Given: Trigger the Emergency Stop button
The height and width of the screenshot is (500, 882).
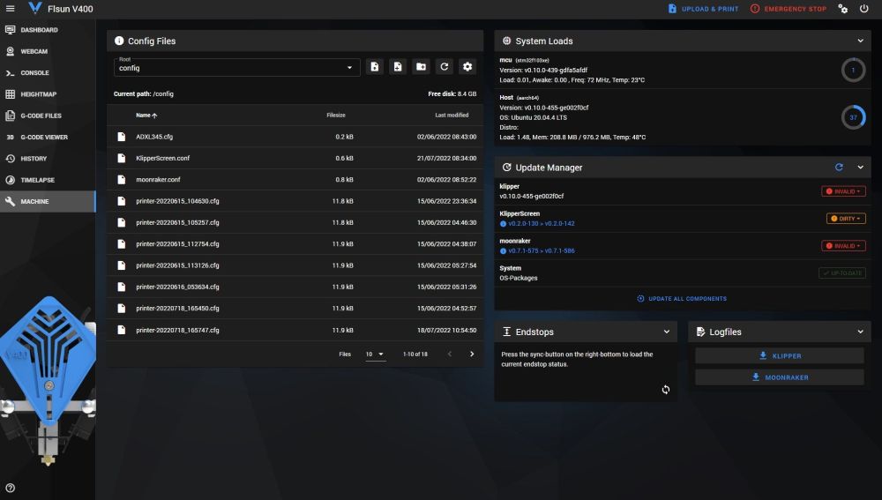Looking at the screenshot, I should 788,9.
